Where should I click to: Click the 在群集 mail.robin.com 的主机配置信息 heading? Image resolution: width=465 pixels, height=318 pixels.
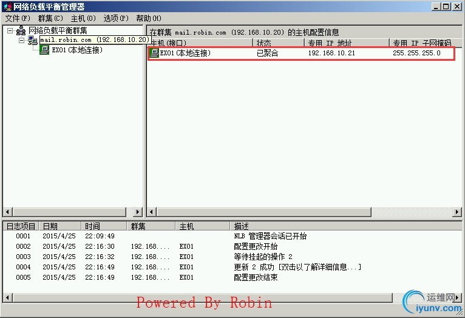click(x=244, y=32)
